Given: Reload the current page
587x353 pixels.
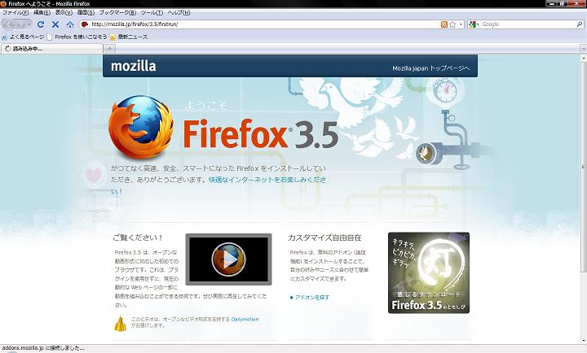Looking at the screenshot, I should pos(41,24).
